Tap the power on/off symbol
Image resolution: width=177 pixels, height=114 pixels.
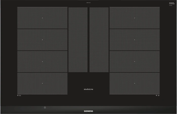tap(45, 107)
